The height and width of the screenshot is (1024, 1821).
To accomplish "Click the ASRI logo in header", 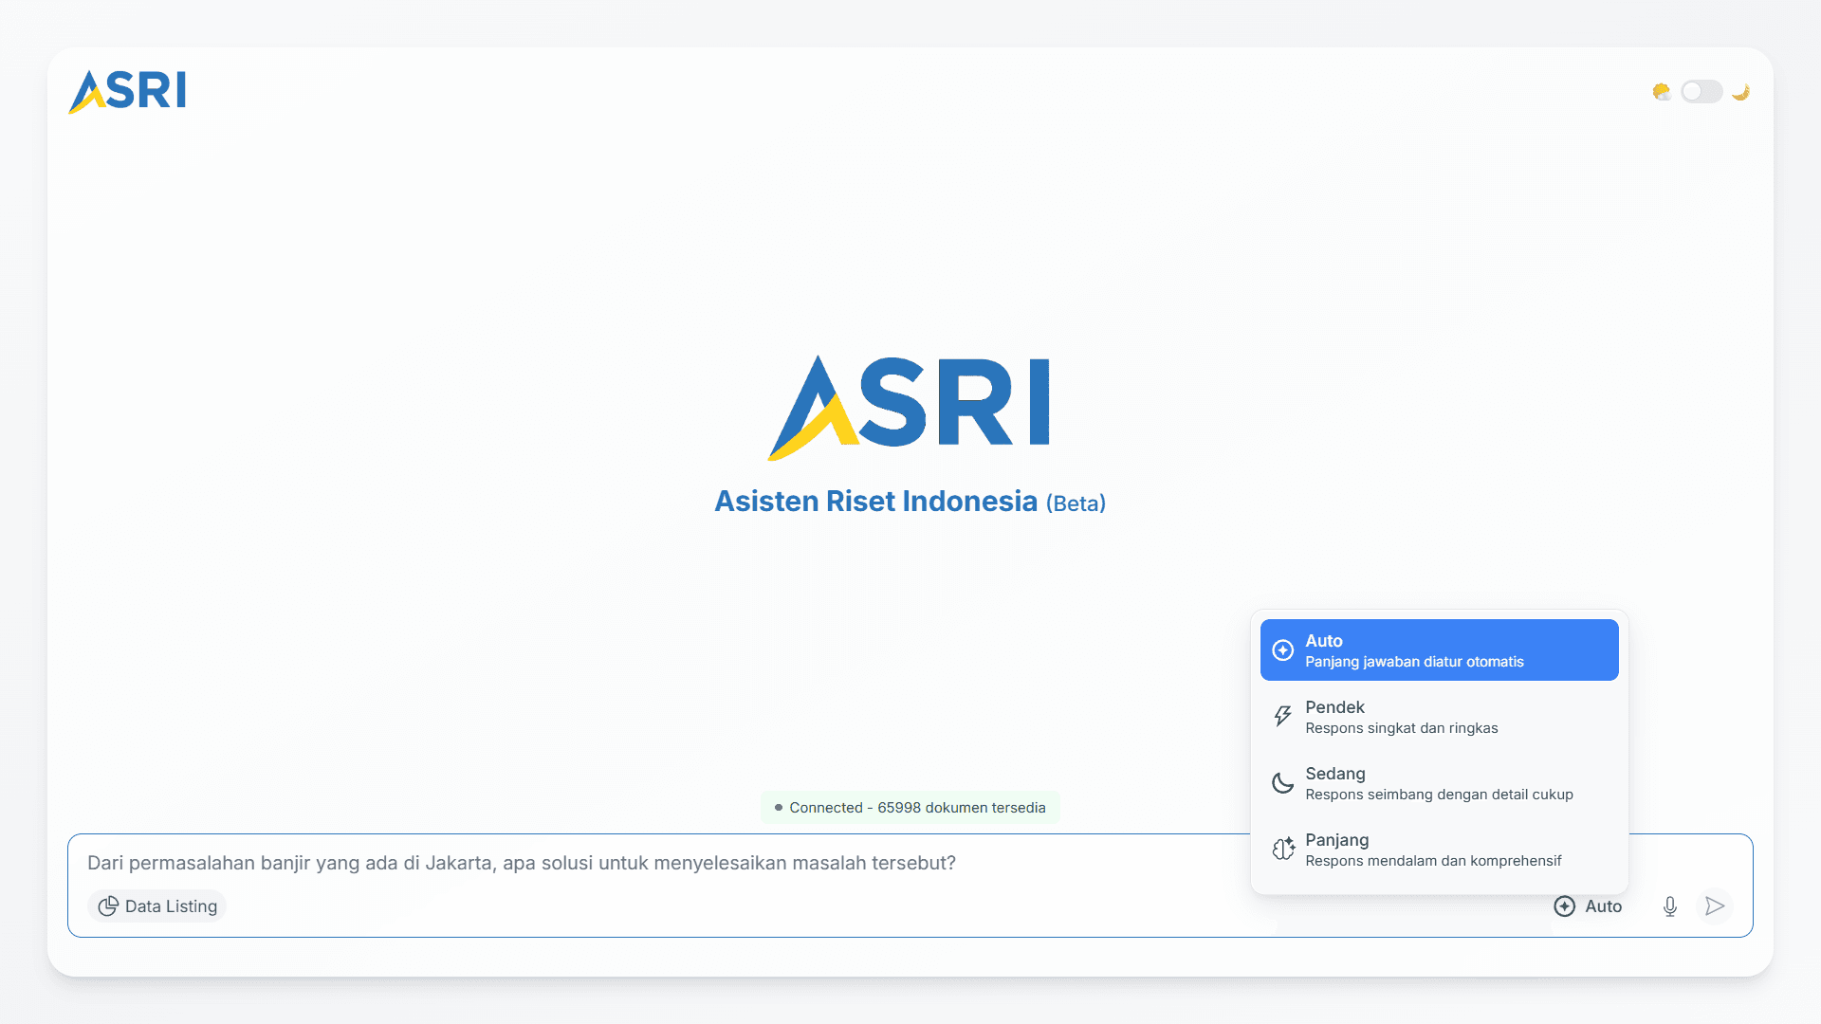I will tap(127, 91).
